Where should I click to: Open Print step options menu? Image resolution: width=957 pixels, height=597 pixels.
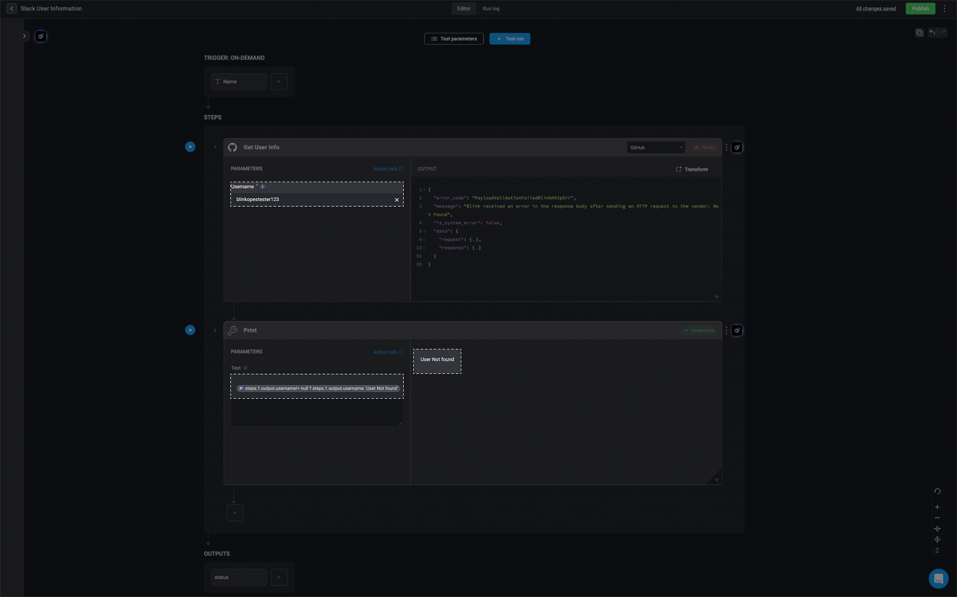click(x=726, y=331)
